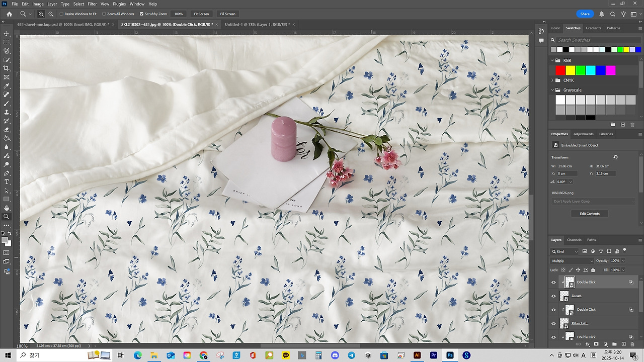Delete the selected layer via trash icon
Viewport: 644px width, 362px height.
pos(632,344)
